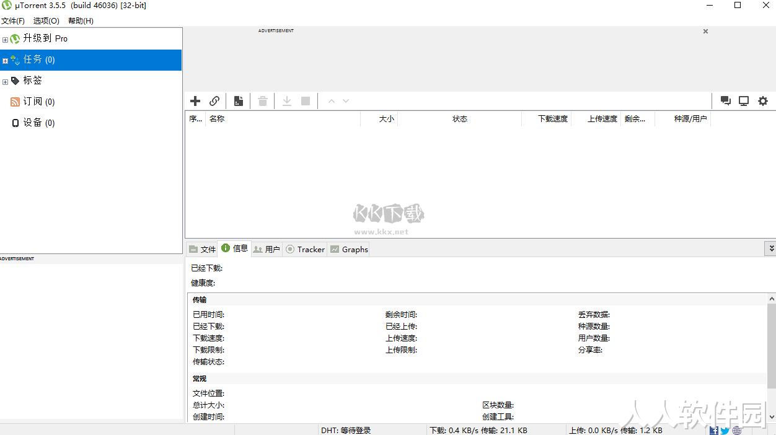
Task: Switch to the Graphs tab
Action: [349, 249]
